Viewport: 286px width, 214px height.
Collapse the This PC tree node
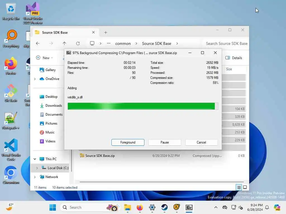point(35,159)
